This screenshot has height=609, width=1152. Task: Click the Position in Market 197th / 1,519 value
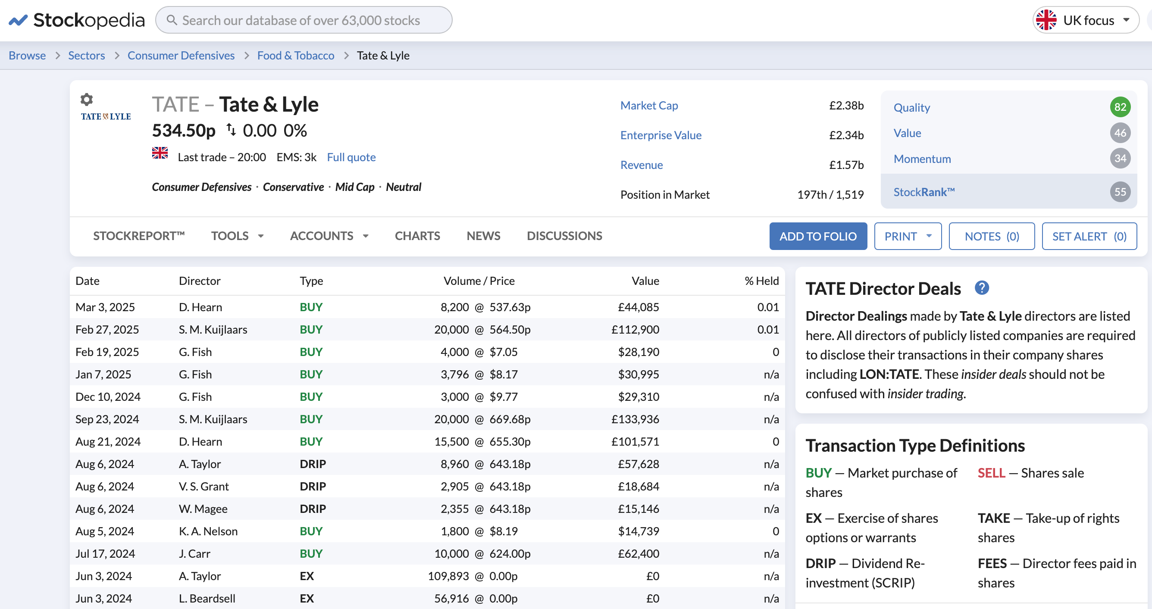click(x=830, y=194)
